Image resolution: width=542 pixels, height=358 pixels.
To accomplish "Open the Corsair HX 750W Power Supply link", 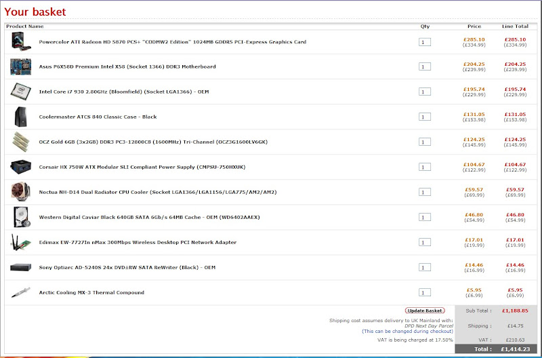I will tap(142, 167).
